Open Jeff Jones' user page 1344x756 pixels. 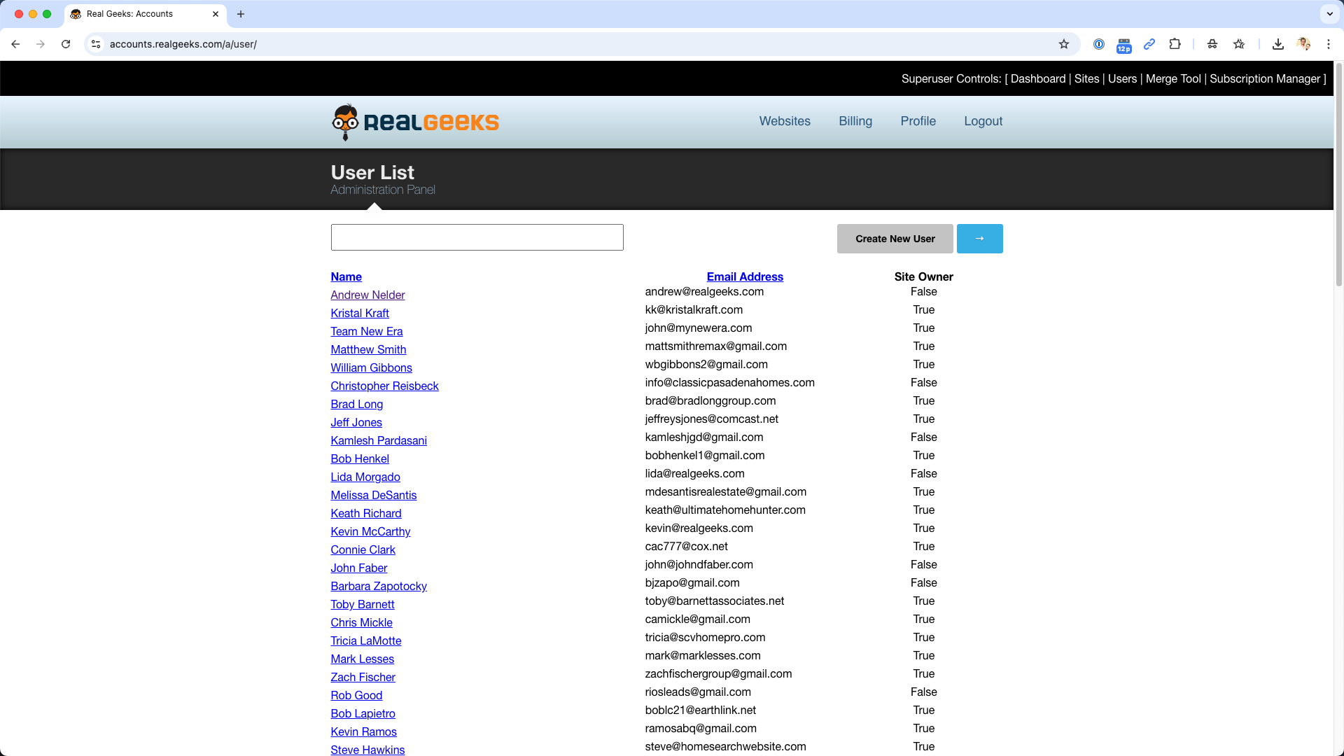click(356, 423)
